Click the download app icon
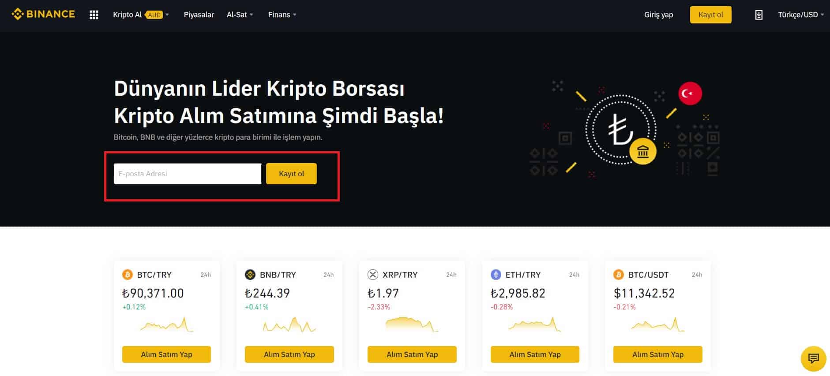The height and width of the screenshot is (376, 830). point(759,15)
